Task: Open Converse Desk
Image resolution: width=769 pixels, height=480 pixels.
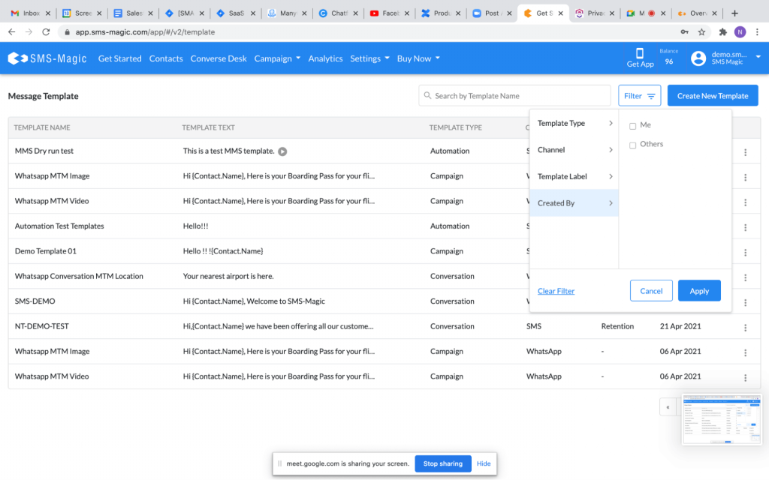Action: 219,58
